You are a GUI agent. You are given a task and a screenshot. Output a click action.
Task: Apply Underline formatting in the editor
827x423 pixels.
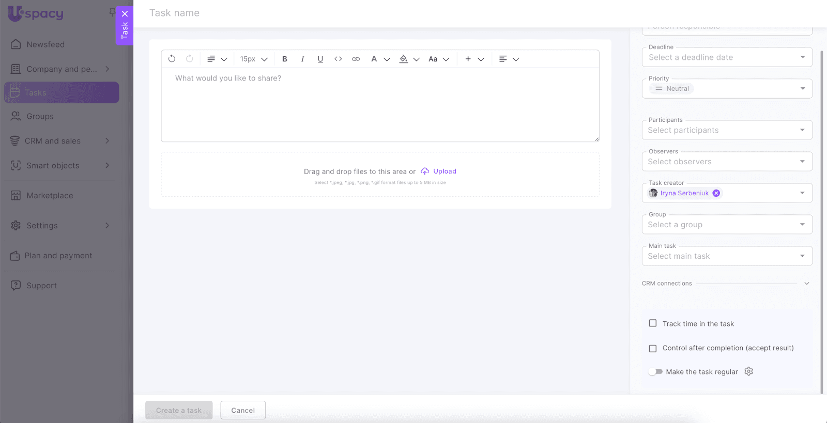click(x=320, y=59)
